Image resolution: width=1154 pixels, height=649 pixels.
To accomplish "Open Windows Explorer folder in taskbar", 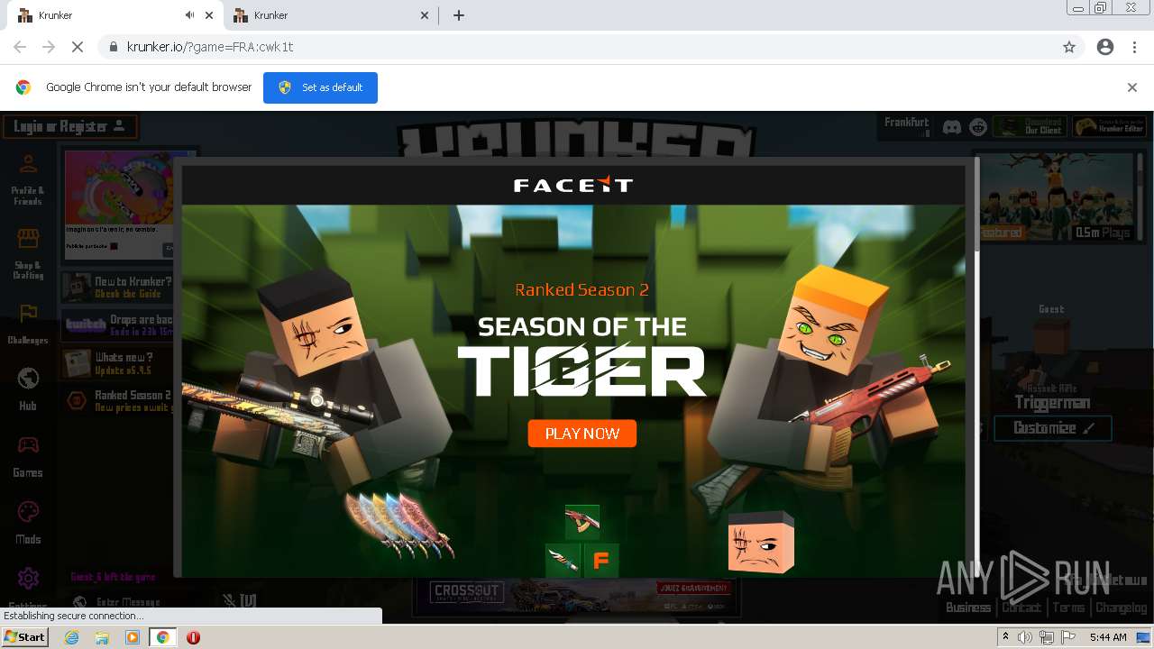I will tap(102, 637).
